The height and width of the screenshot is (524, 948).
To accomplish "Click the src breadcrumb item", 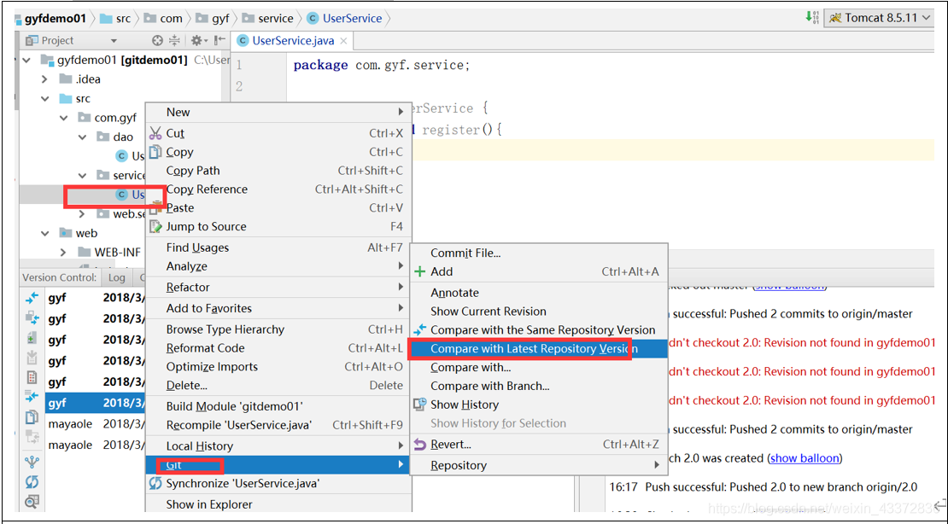I will 116,19.
